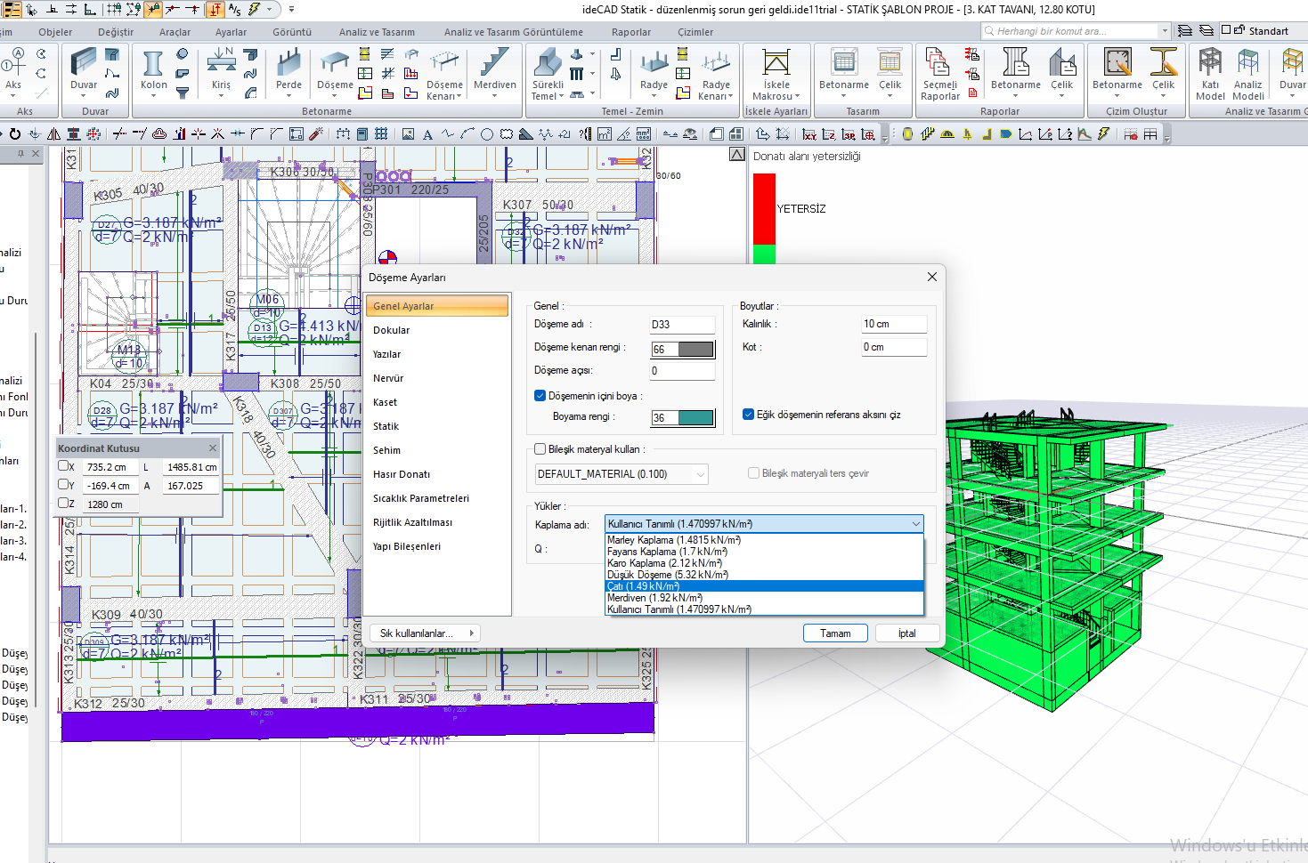Switch to the Görüntü ribbon tab
This screenshot has height=863, width=1308.
[292, 32]
